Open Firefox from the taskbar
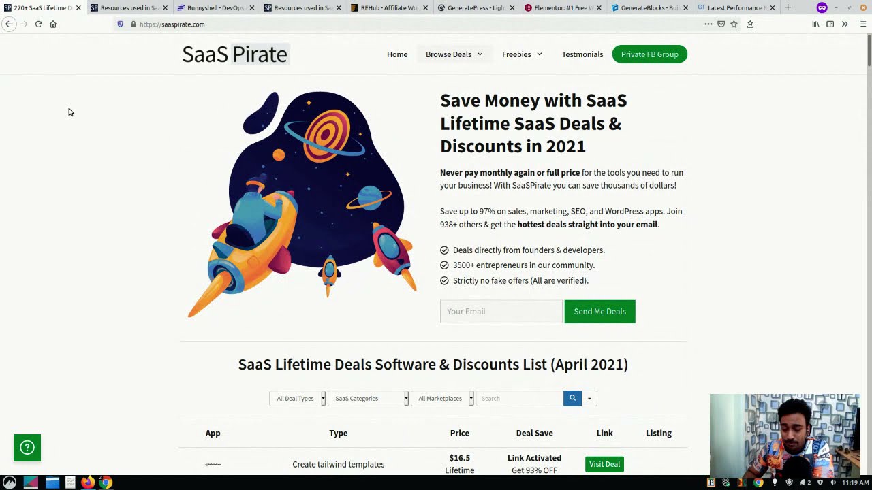The image size is (872, 490). (88, 483)
